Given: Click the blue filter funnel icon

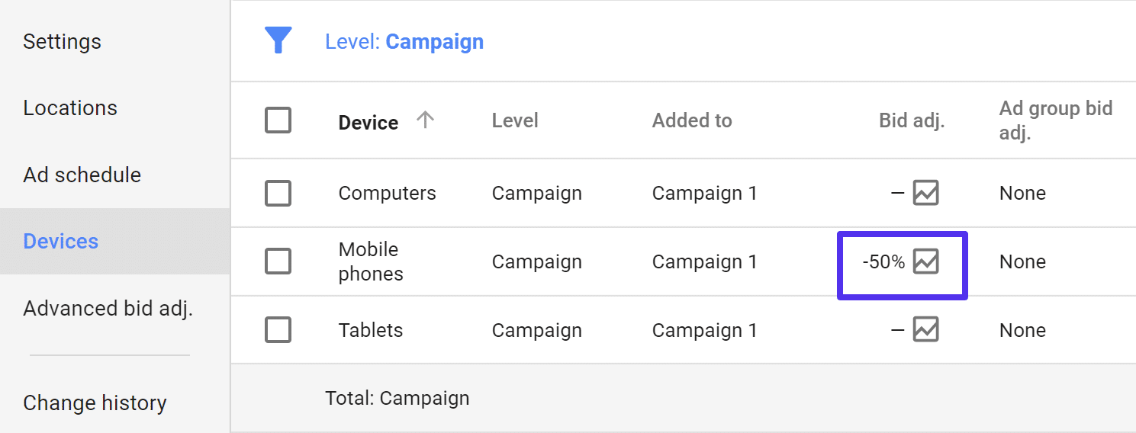Looking at the screenshot, I should 278,40.
